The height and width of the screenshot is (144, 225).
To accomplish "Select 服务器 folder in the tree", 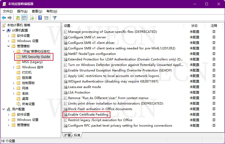I will [x=27, y=78].
